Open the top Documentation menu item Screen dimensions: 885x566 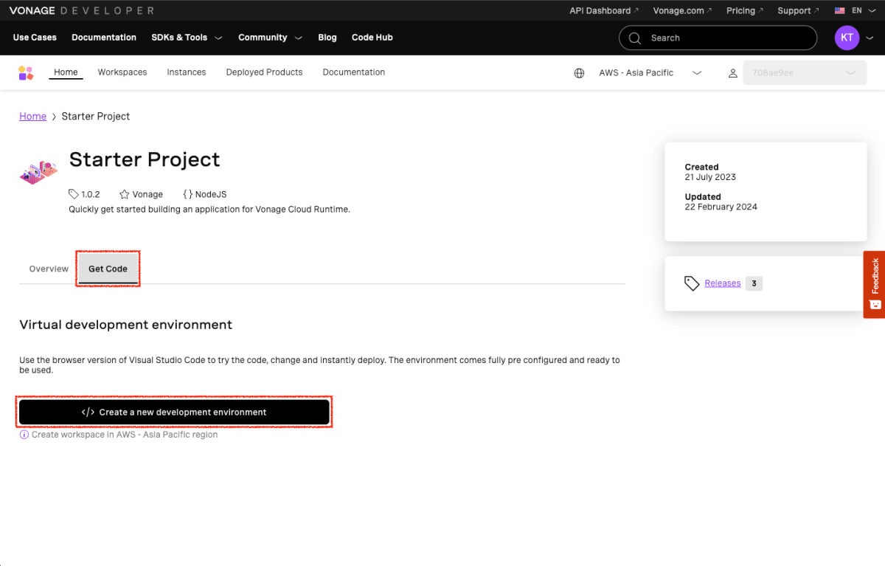(104, 38)
